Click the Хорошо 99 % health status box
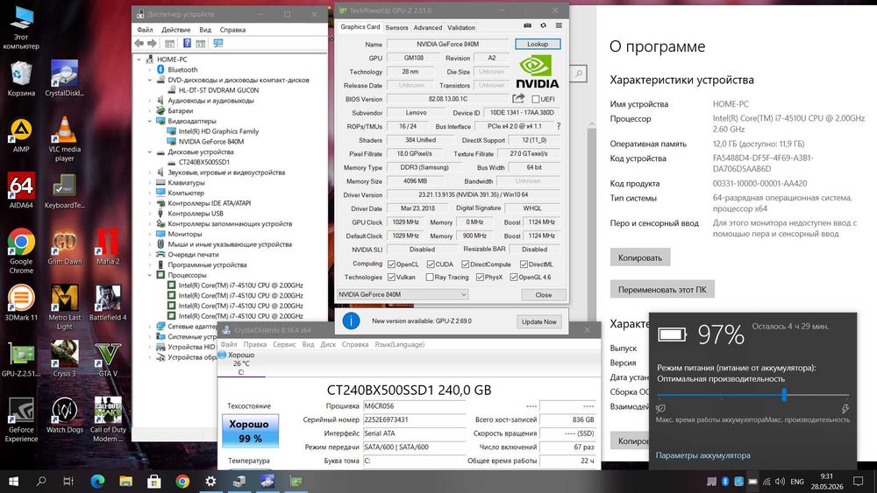This screenshot has width=877, height=493. click(250, 431)
